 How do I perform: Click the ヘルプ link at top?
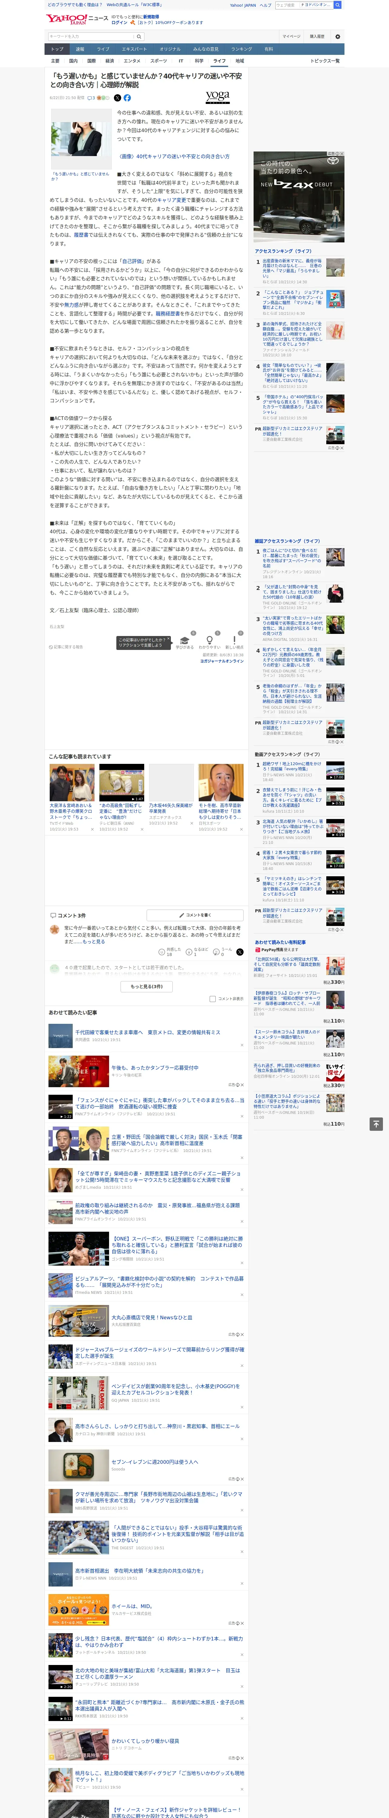coord(265,5)
